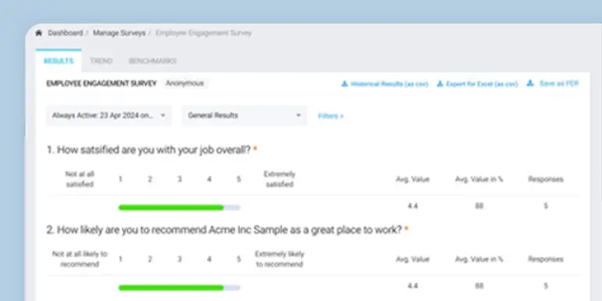This screenshot has width=602, height=301.
Task: Open the Benchmarks tab
Action: [x=152, y=61]
